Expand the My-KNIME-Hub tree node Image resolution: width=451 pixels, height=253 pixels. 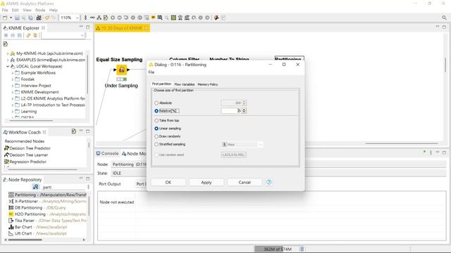[x=8, y=53]
